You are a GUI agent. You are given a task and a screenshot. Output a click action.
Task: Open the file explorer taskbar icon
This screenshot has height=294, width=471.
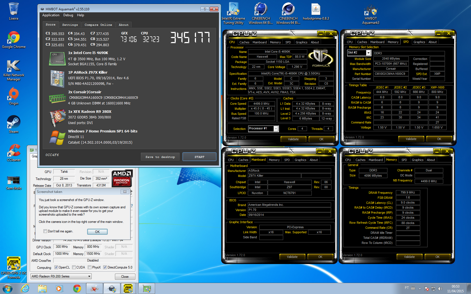pyautogui.click(x=42, y=288)
